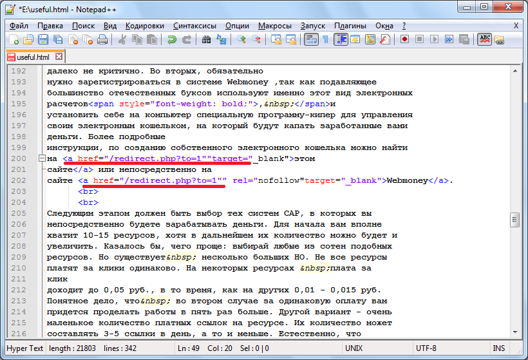The width and height of the screenshot is (528, 360).
Task: Click the Undo toolbar icon
Action: tap(172, 40)
